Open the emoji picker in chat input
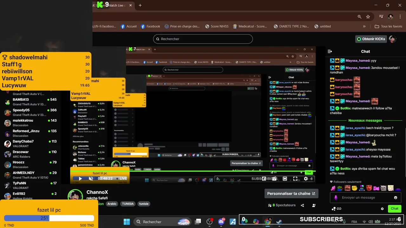 (x=396, y=198)
